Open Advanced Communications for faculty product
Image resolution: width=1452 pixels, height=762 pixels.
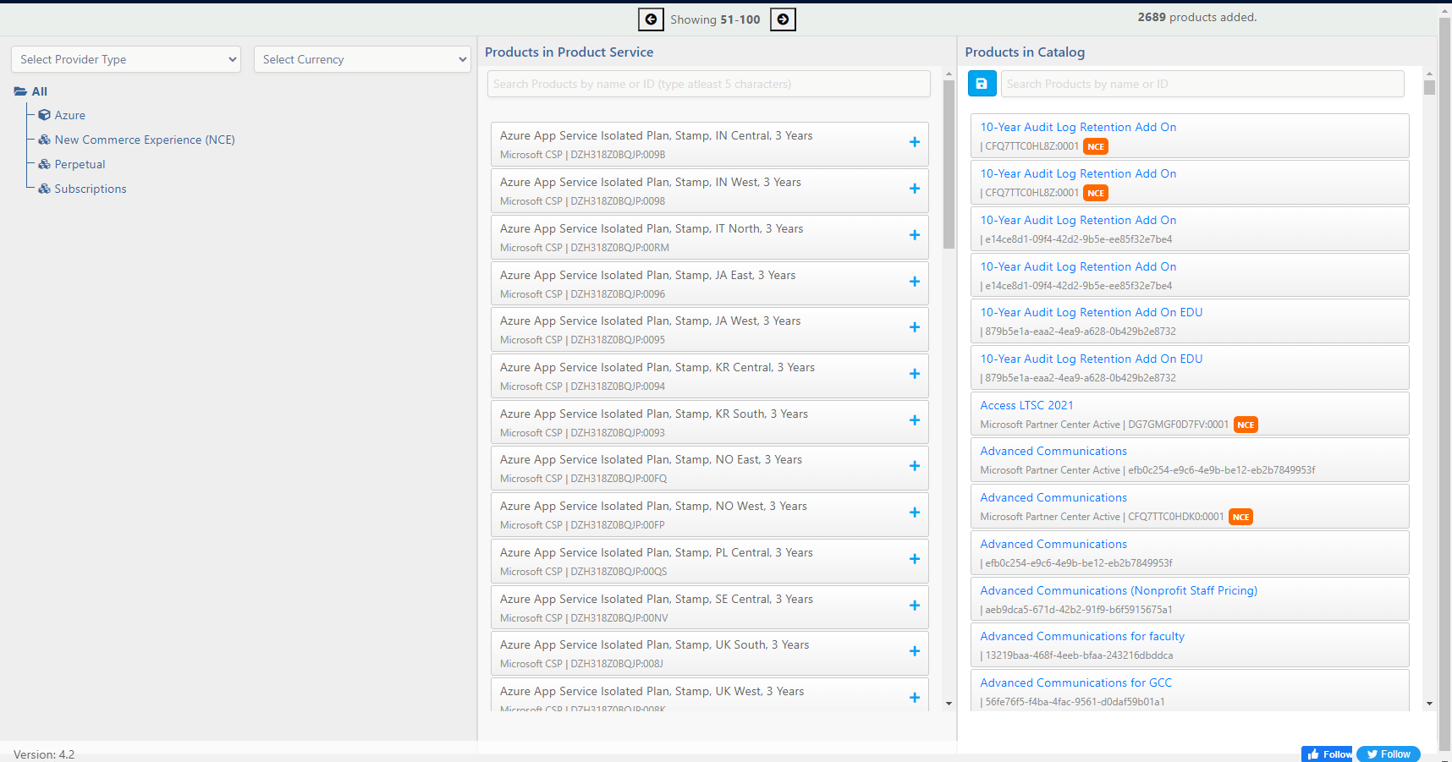pyautogui.click(x=1082, y=636)
